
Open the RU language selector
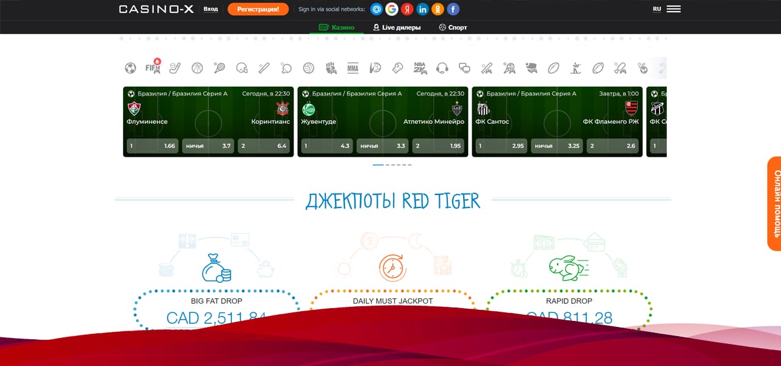point(657,9)
